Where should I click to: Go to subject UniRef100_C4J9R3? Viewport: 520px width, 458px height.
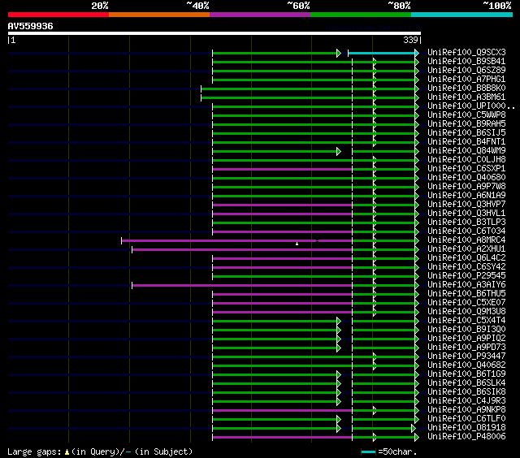466,401
